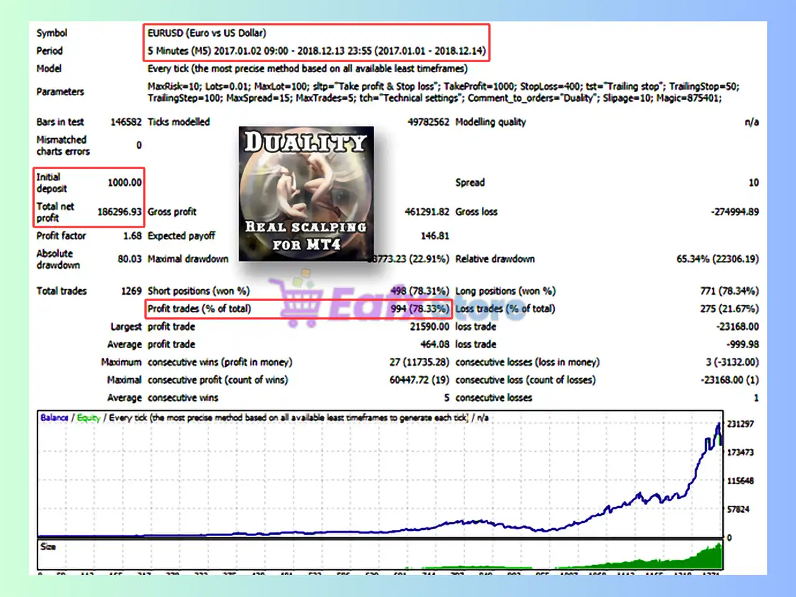The height and width of the screenshot is (597, 796).
Task: Click the 231297 axis label on the chart
Action: coord(740,423)
